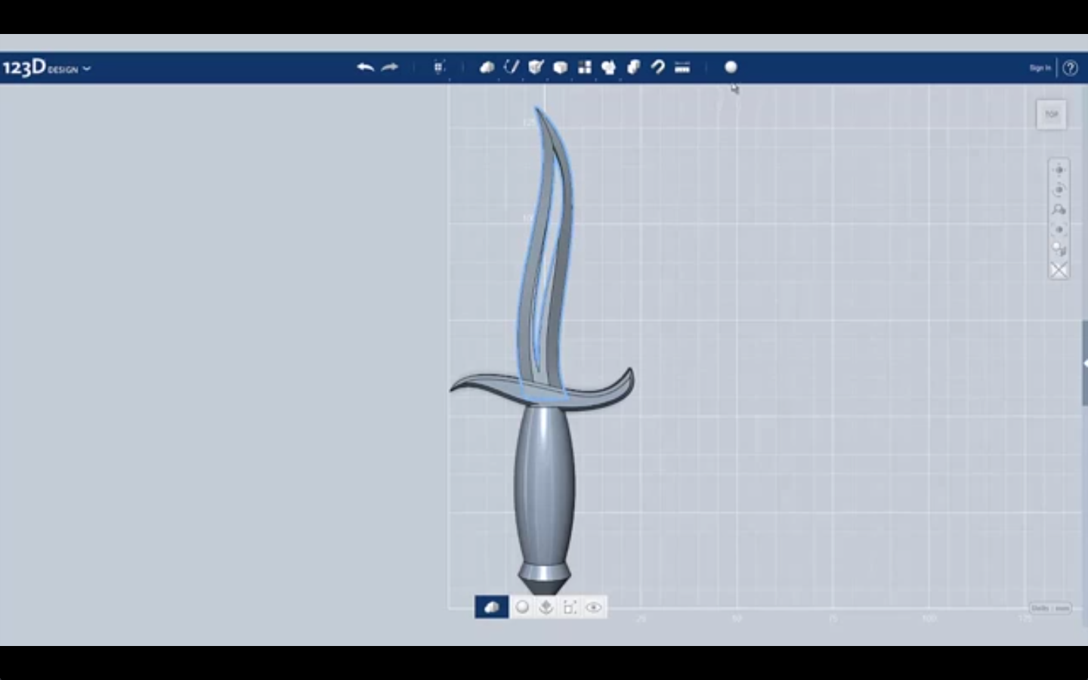Open the Units mm button
Screen dimensions: 1088x680
coord(1050,608)
